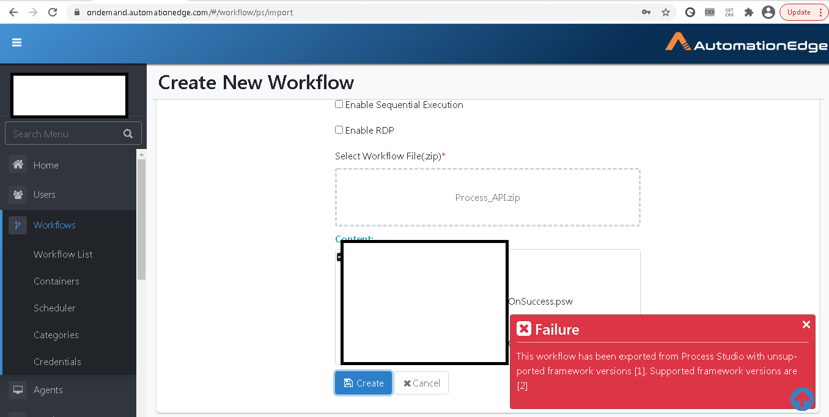The image size is (829, 417).
Task: Enable Sequential Execution checkbox
Action: (339, 104)
